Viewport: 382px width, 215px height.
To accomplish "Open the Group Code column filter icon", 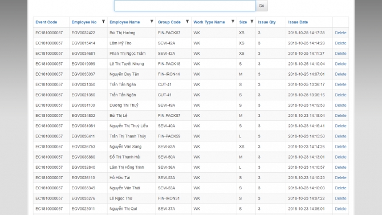I will 187,22.
